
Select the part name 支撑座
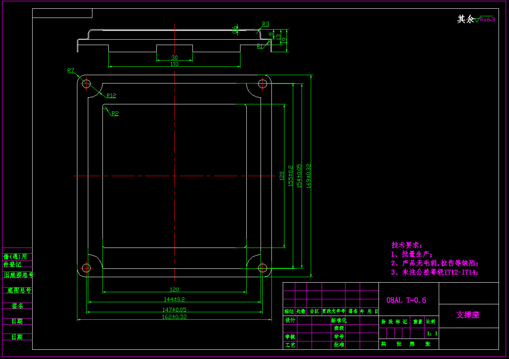(x=468, y=315)
